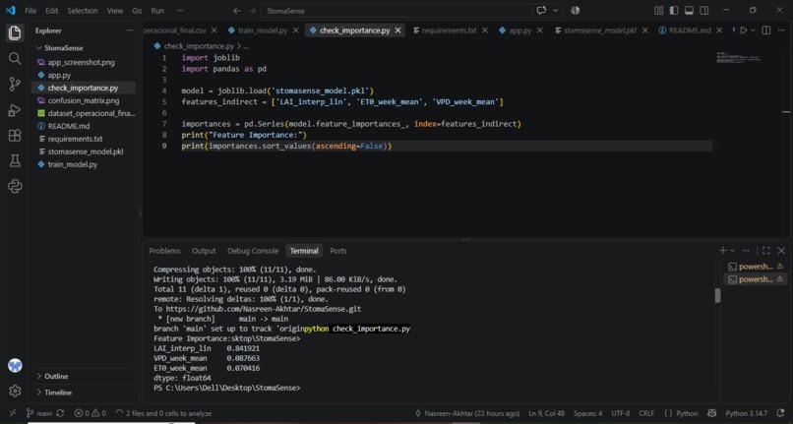
Task: Switch to the Output panel tab
Action: coord(204,251)
